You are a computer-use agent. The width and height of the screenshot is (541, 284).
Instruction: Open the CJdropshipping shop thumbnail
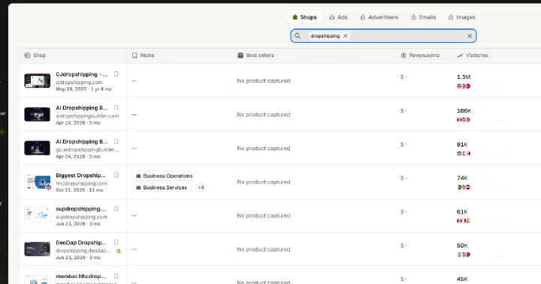pyautogui.click(x=38, y=80)
